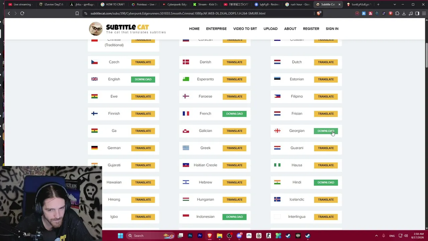Open Photoshop from the taskbar

click(x=190, y=236)
